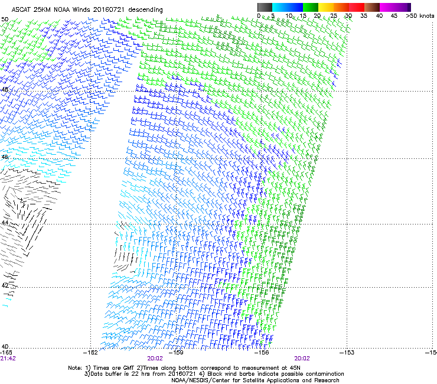Click the purple 40-50 knots color swatch
The height and width of the screenshot is (384, 437).
point(395,7)
